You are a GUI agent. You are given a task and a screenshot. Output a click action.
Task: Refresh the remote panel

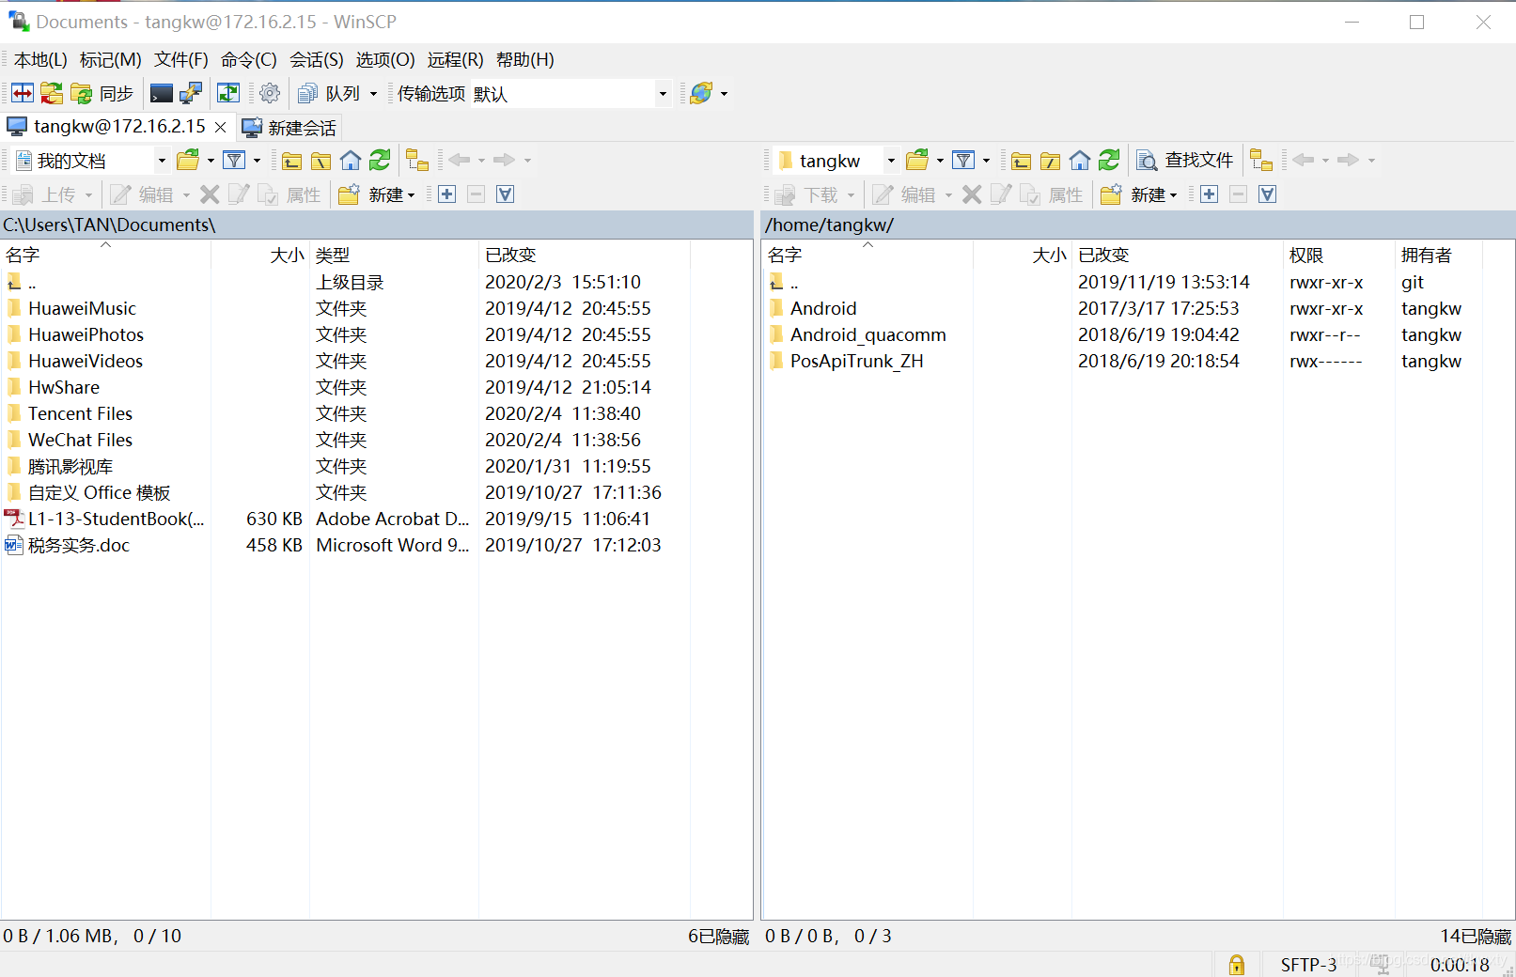click(x=1109, y=161)
